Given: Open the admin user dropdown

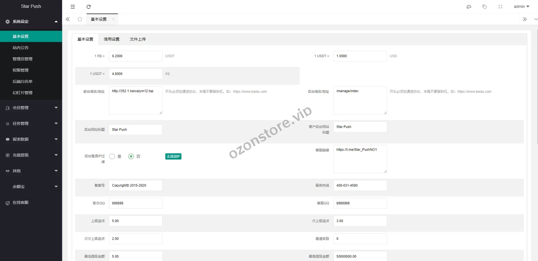Looking at the screenshot, I should pyautogui.click(x=521, y=7).
